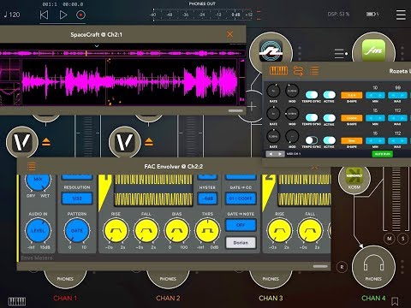
Task: Show Rozeta keyboard icon
Action: [278, 71]
